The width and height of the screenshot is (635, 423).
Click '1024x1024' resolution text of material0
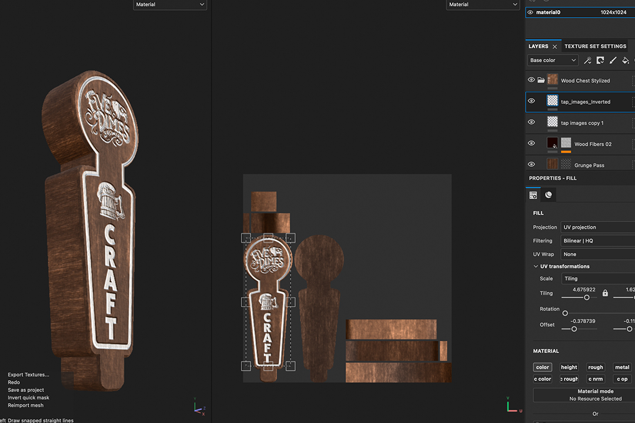(x=613, y=12)
